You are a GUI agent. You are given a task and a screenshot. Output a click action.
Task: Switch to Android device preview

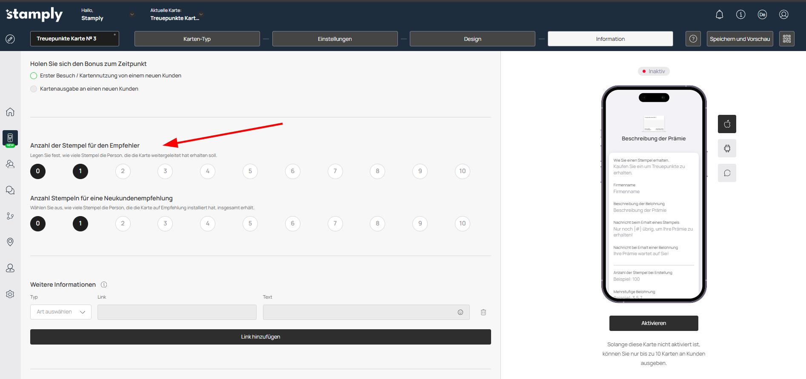727,148
